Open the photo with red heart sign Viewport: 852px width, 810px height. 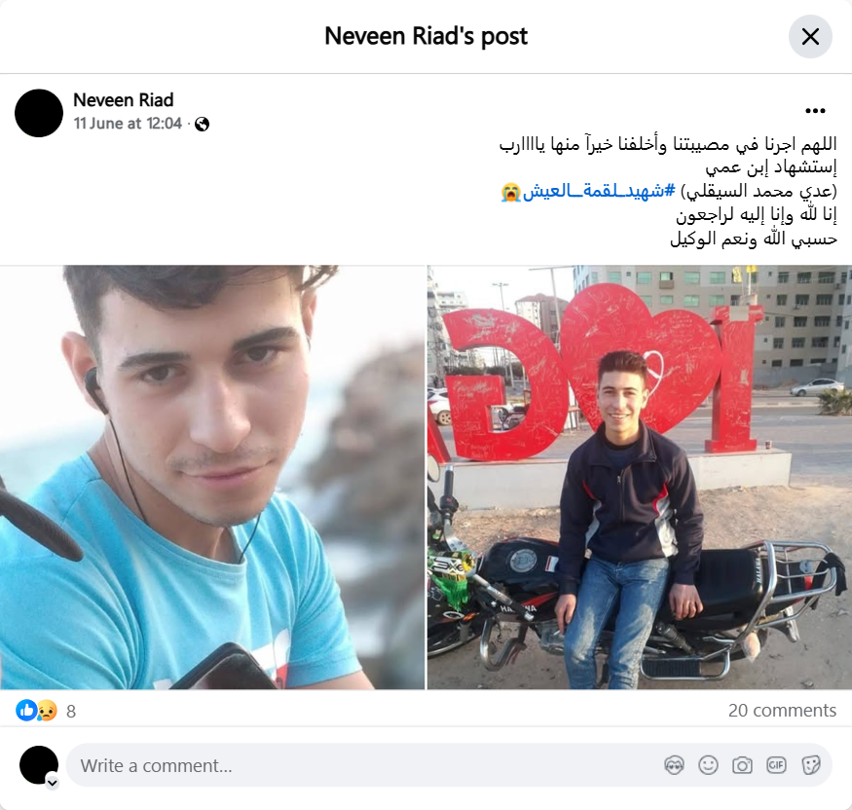(x=640, y=477)
